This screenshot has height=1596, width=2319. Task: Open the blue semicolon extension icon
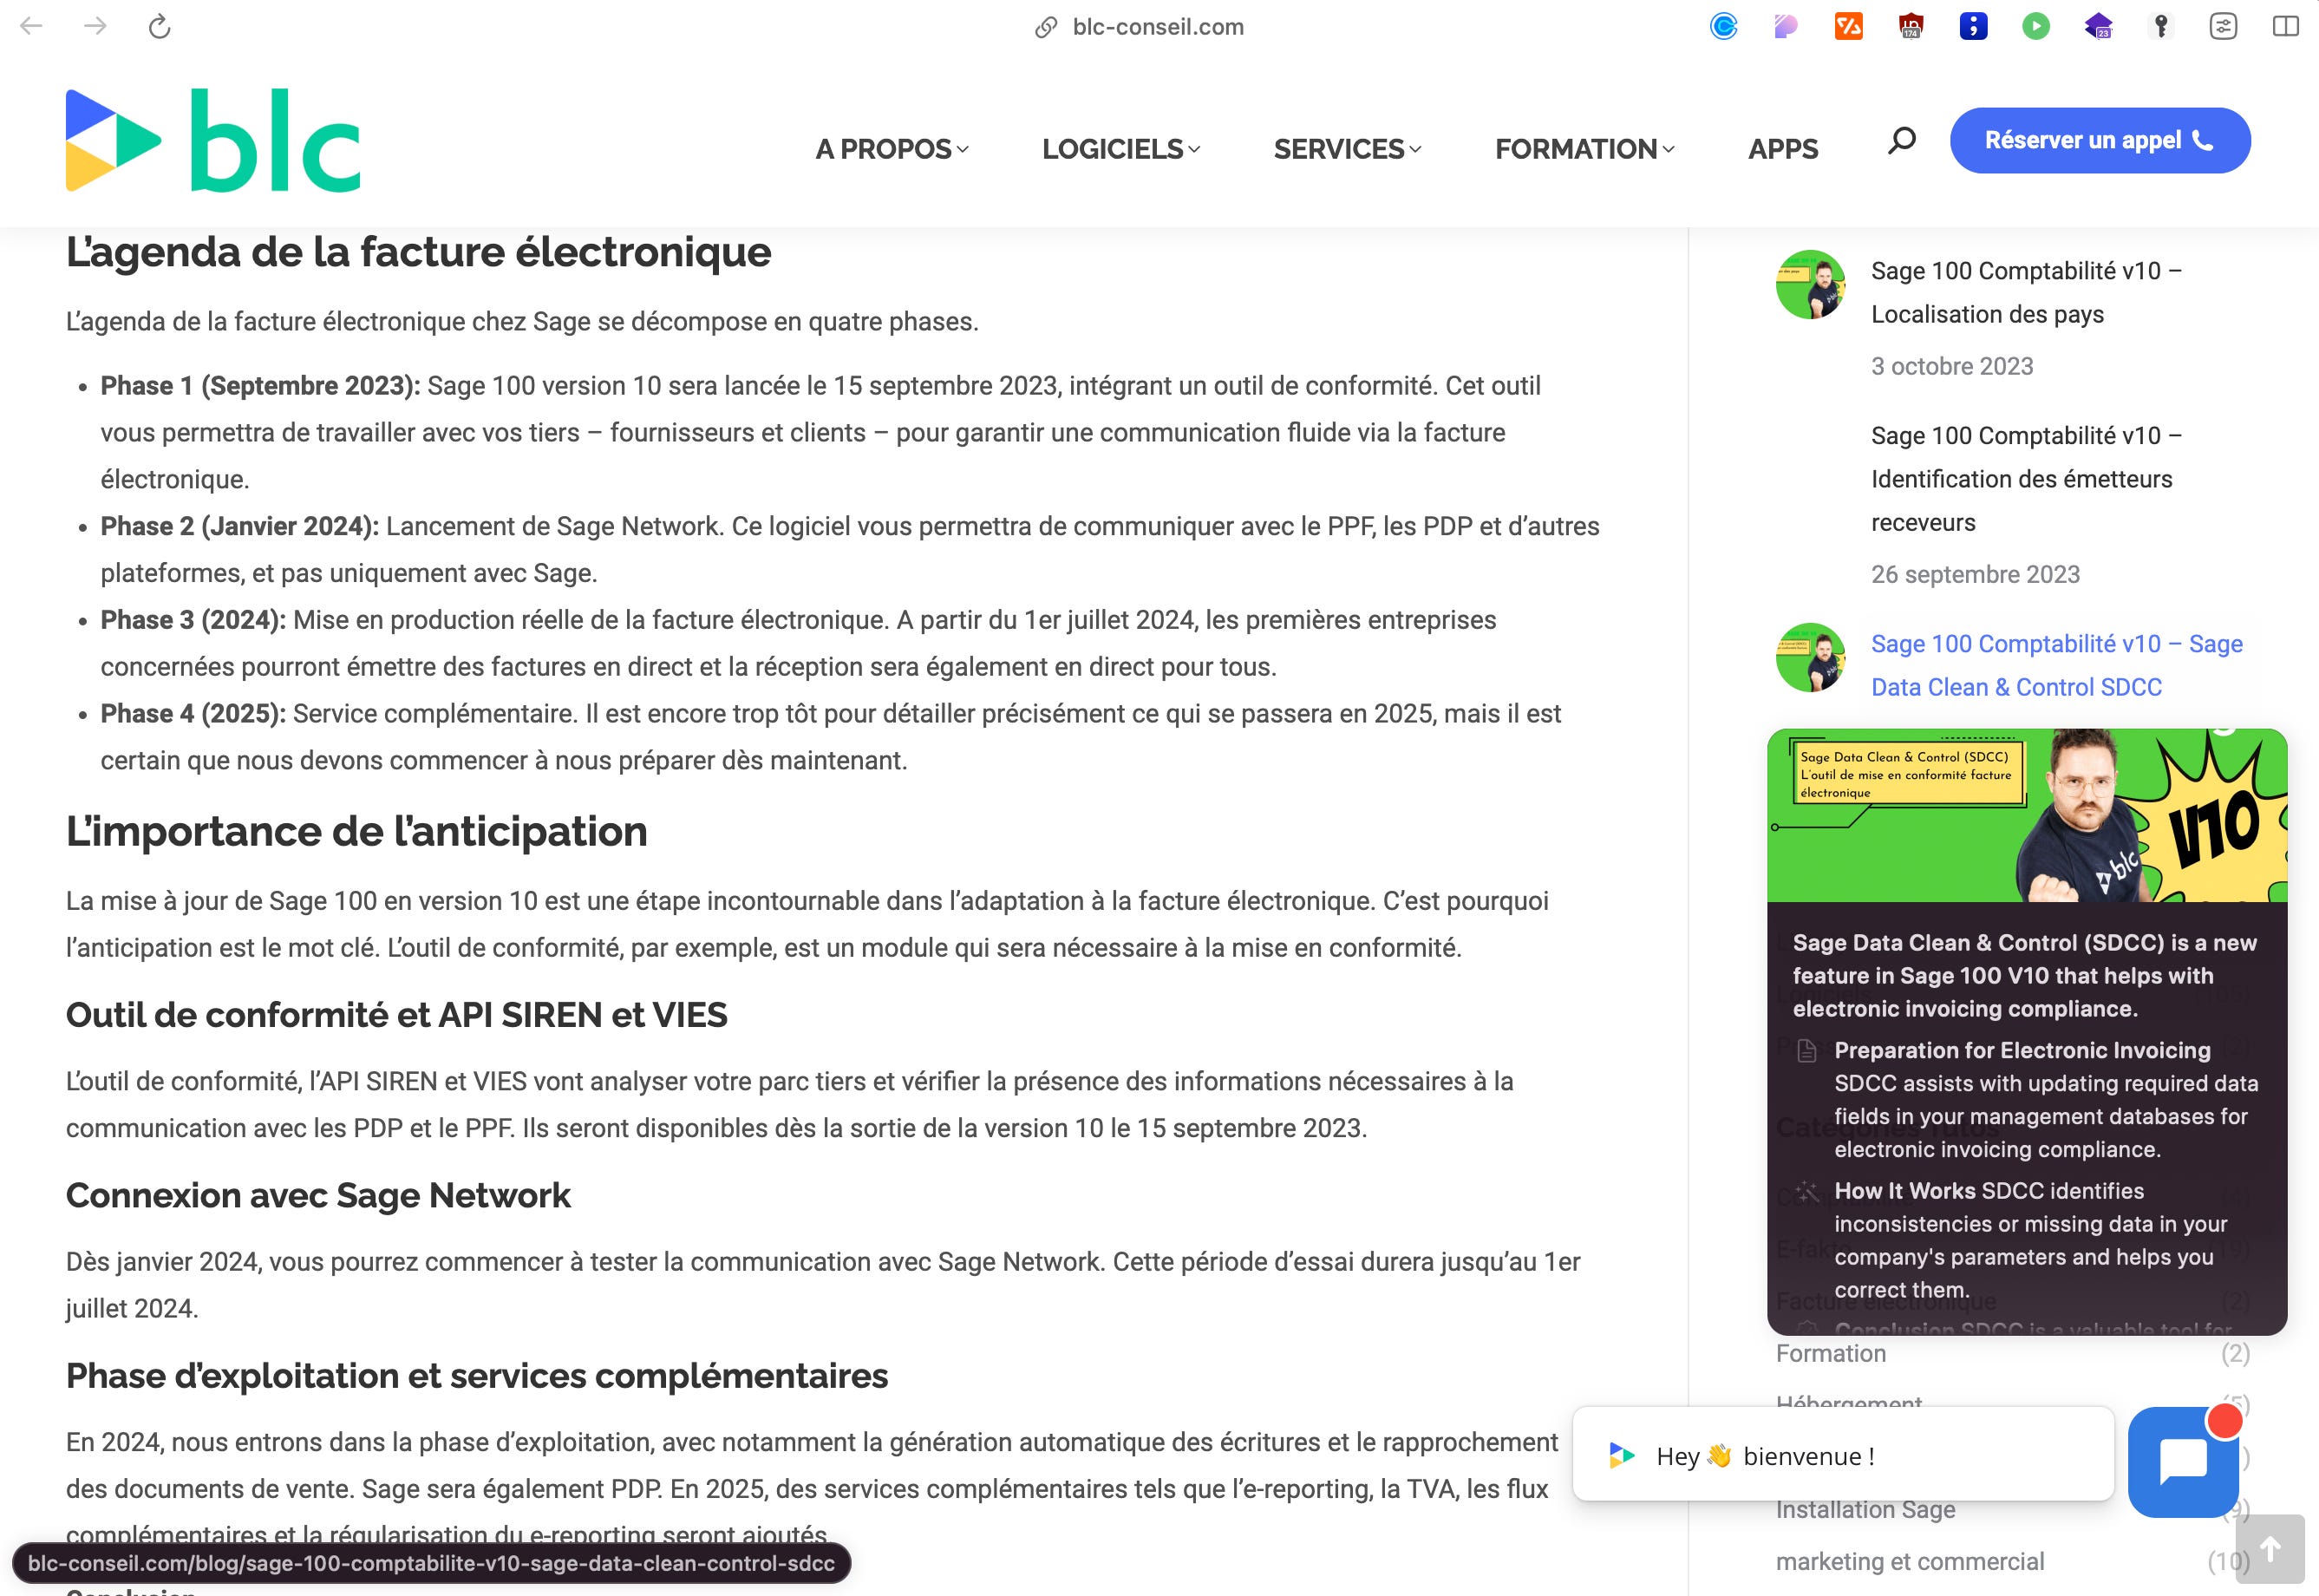[x=1973, y=26]
